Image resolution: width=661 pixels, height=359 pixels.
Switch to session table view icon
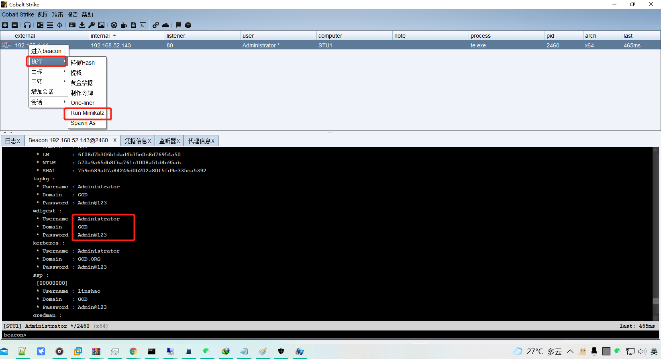[50, 25]
